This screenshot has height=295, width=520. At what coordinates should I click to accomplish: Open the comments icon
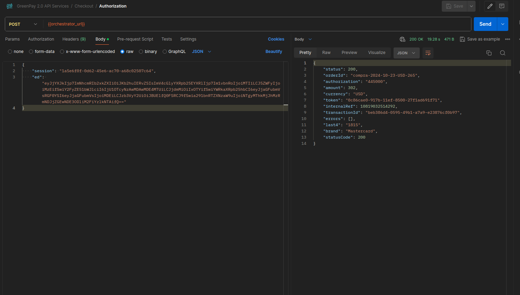[502, 6]
